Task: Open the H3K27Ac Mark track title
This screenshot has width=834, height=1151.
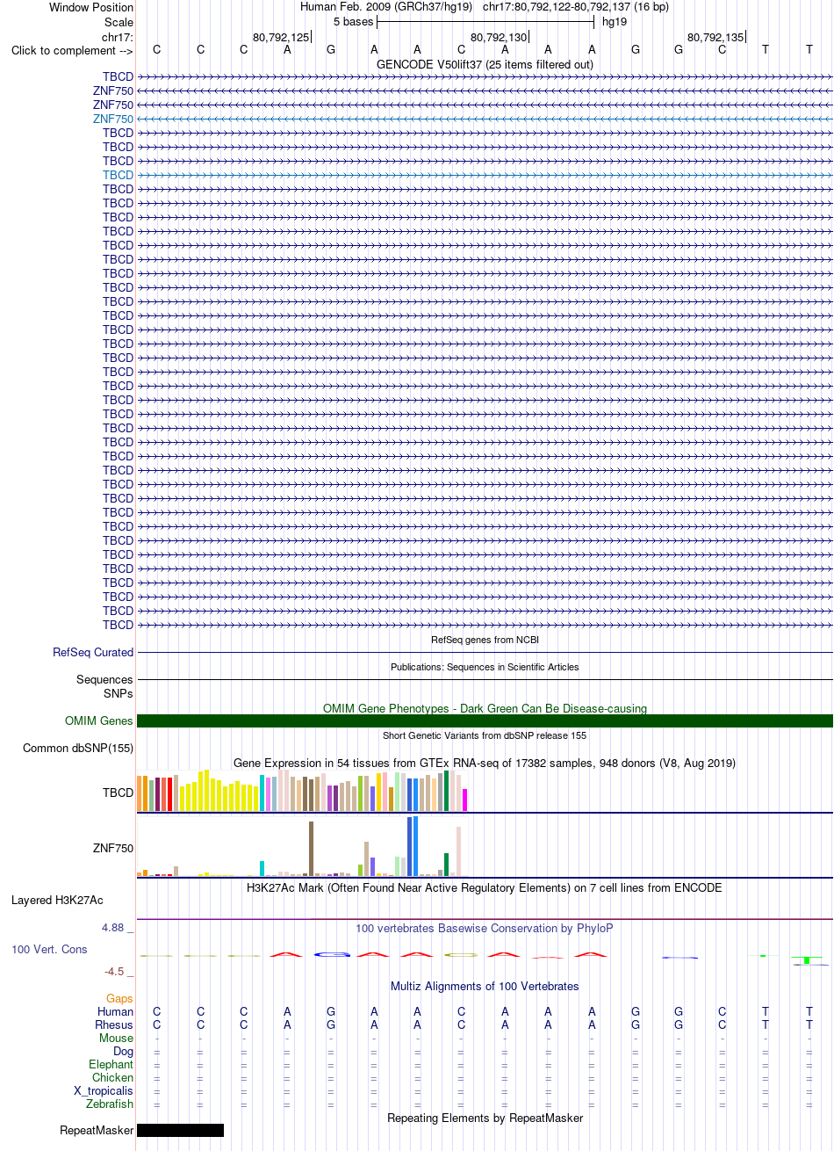Action: (x=485, y=887)
